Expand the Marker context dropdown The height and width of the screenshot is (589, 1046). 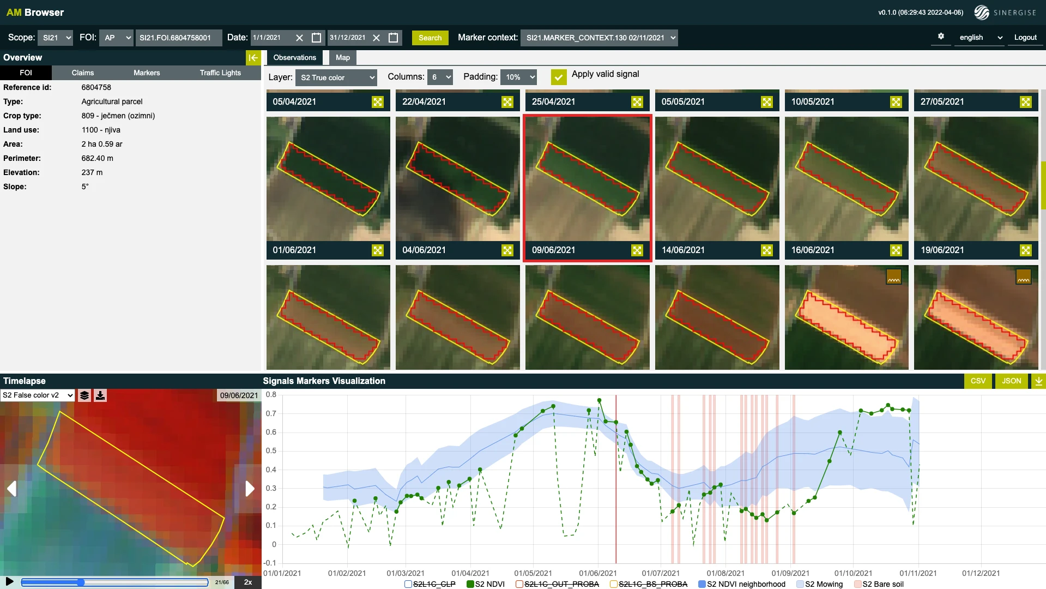(x=599, y=38)
